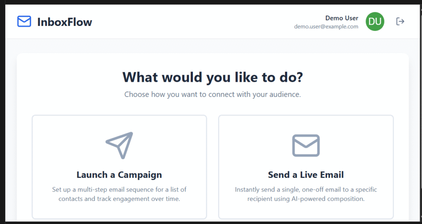
Task: Click the paper plane campaign icon
Action: 120,145
